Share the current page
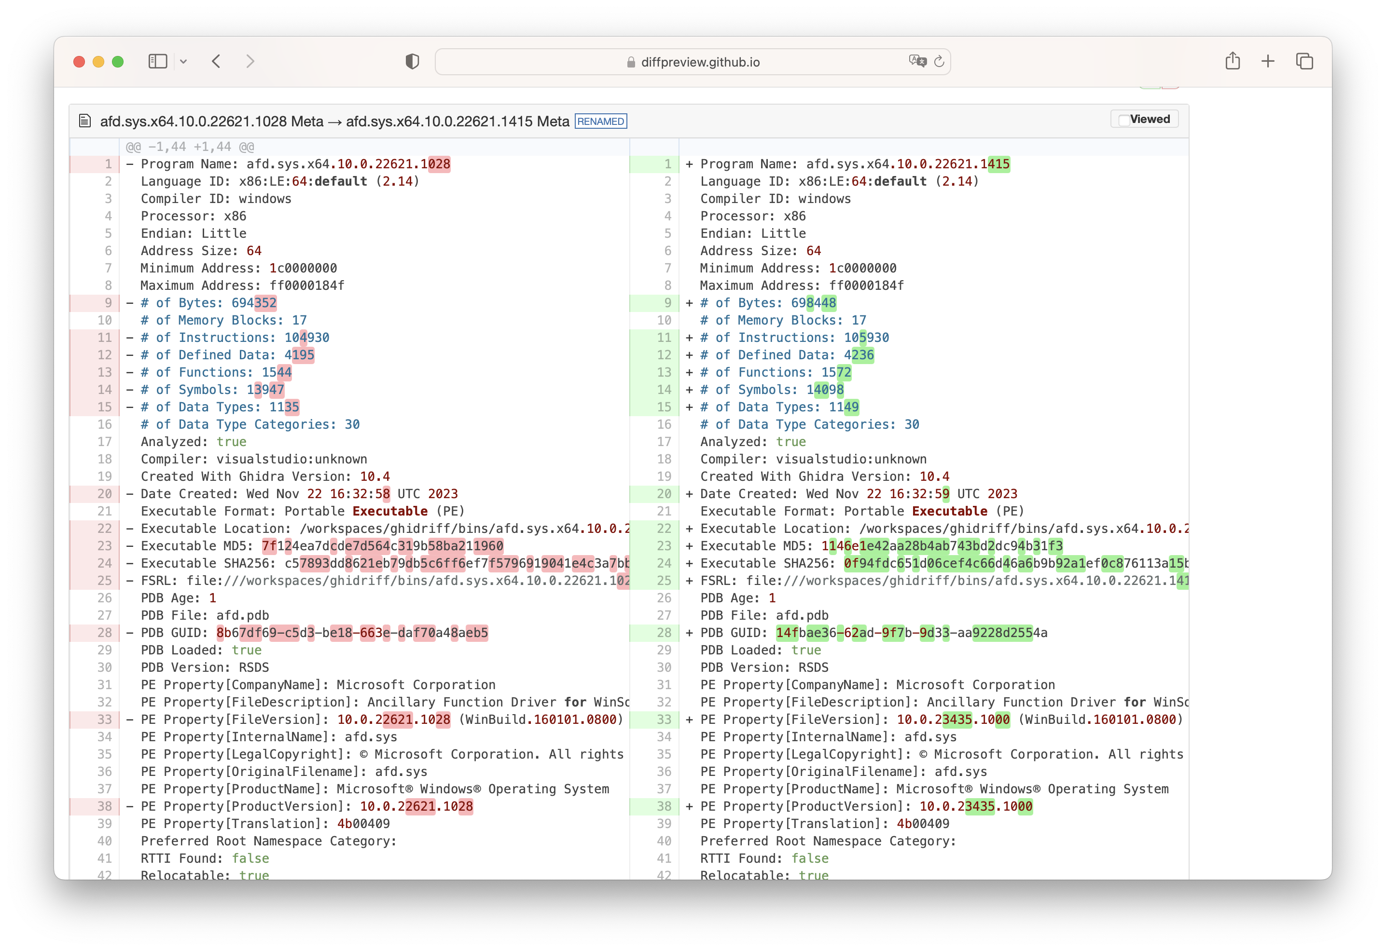This screenshot has width=1386, height=951. point(1233,61)
